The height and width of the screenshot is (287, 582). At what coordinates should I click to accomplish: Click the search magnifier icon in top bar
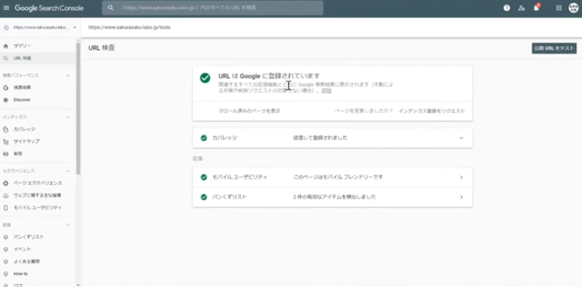(110, 8)
